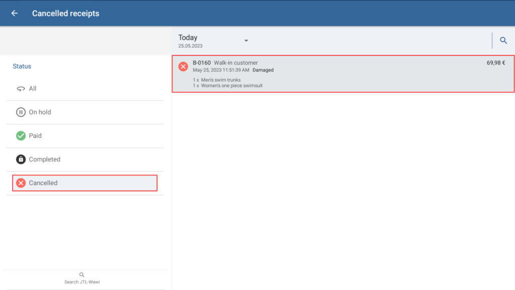Click the Women's one piece swimsuit line
Screen dimensions: 515x290
[231, 85]
